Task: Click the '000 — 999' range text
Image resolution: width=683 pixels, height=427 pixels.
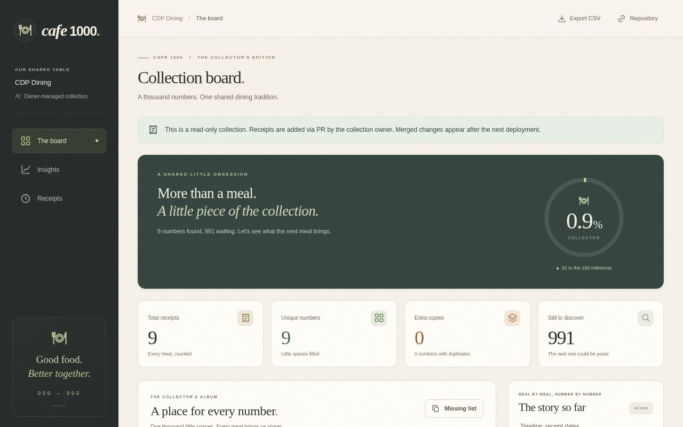Action: pyautogui.click(x=59, y=393)
